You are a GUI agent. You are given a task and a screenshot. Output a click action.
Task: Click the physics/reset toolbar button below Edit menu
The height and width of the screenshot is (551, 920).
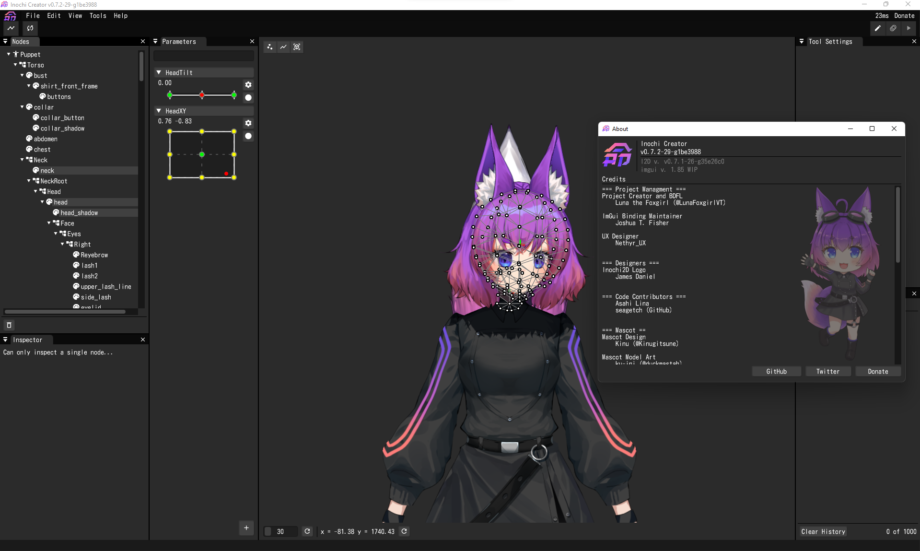[30, 28]
